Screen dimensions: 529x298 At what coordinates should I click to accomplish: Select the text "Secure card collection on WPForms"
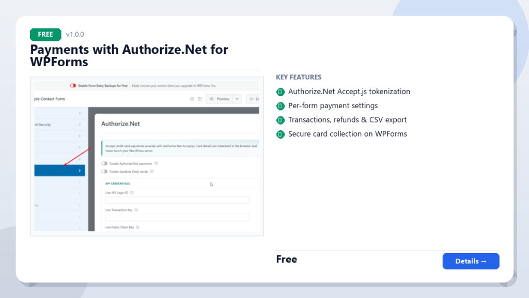(x=348, y=134)
